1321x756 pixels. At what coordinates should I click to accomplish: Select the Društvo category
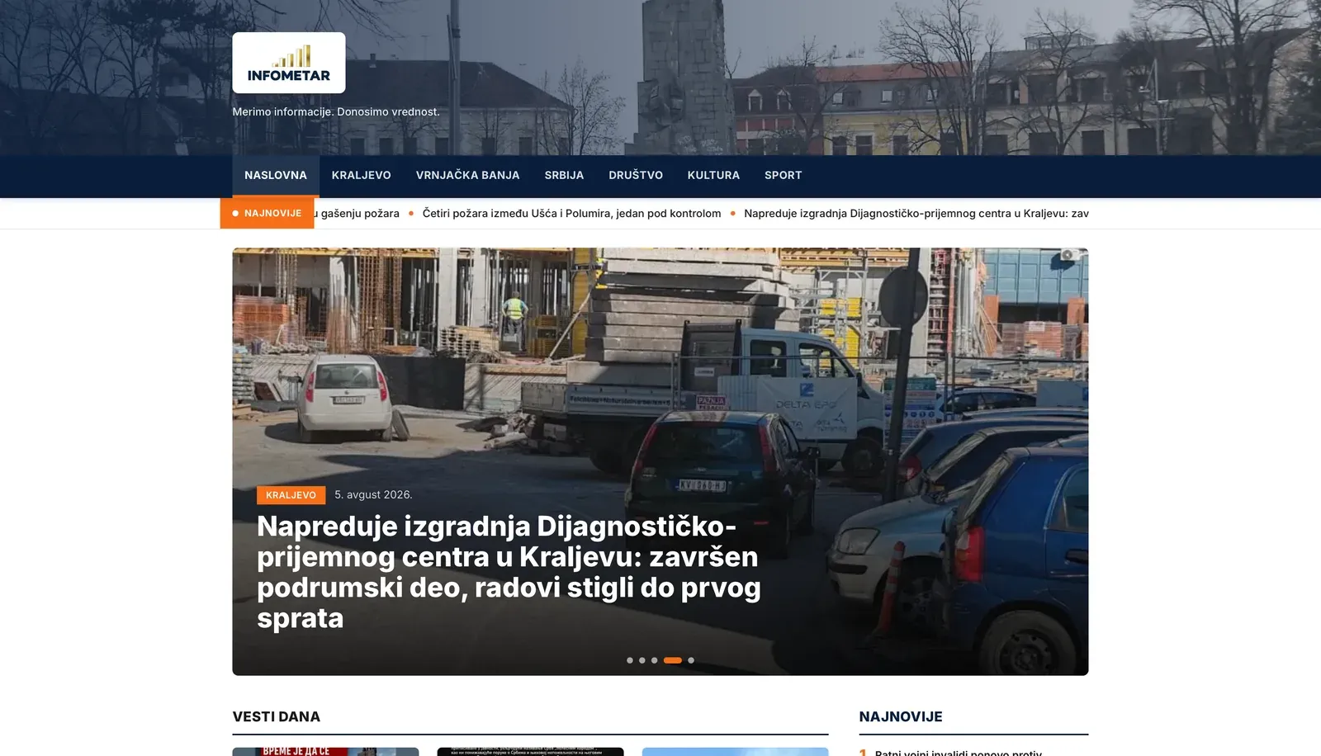636,175
